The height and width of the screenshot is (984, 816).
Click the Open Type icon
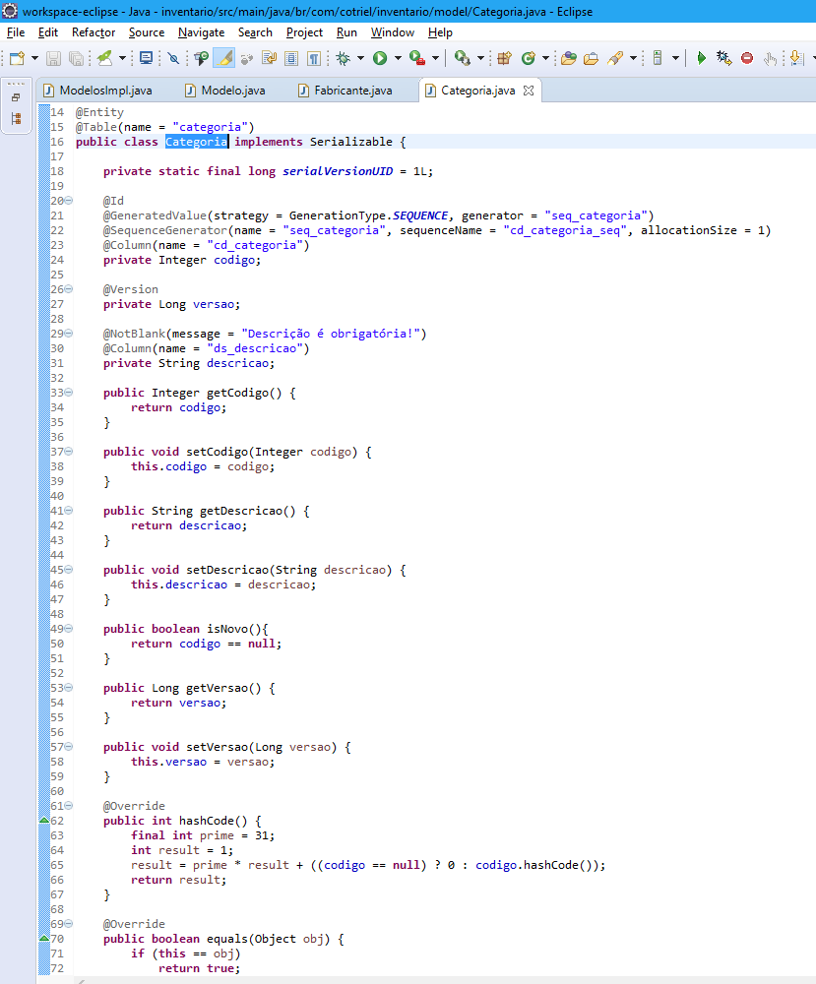click(x=569, y=59)
